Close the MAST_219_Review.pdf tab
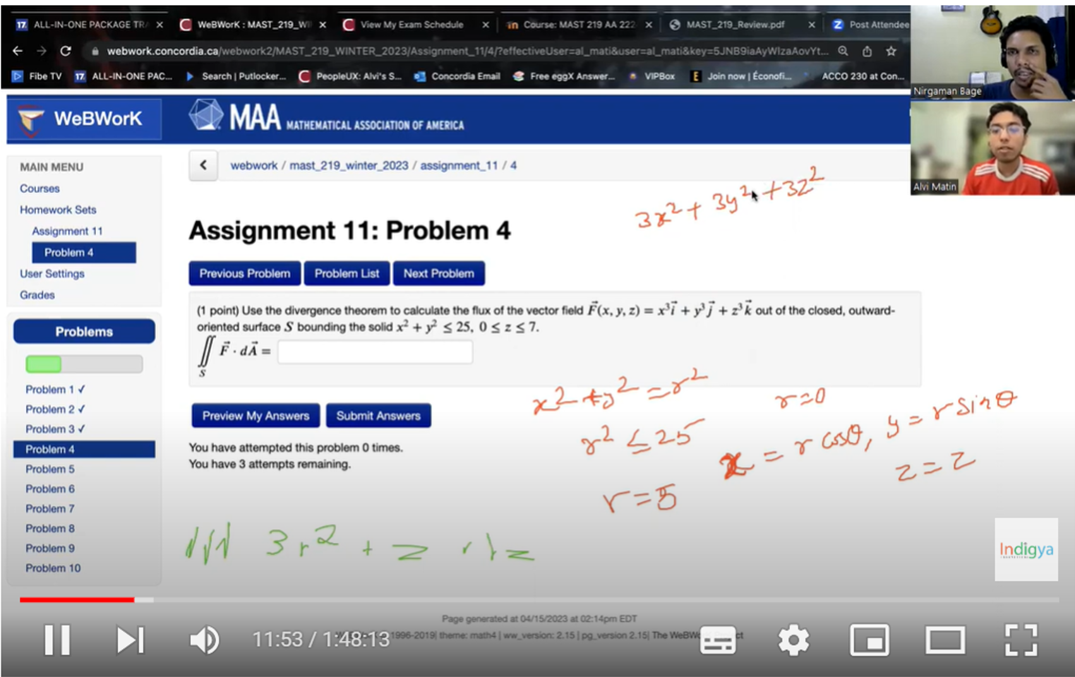 (812, 25)
